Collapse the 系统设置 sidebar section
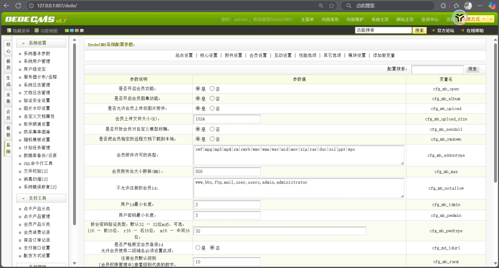The image size is (499, 268). click(23, 43)
